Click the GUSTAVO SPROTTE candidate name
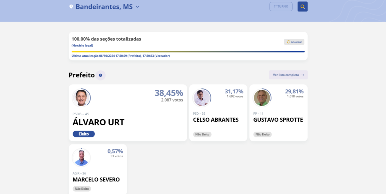This screenshot has height=194, width=386. coord(278,120)
